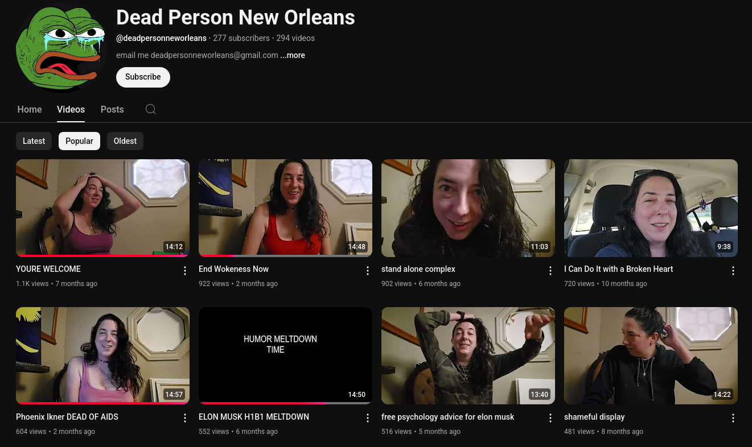Image resolution: width=752 pixels, height=447 pixels.
Task: Open free psychology advice for elon musk title
Action: pos(448,417)
